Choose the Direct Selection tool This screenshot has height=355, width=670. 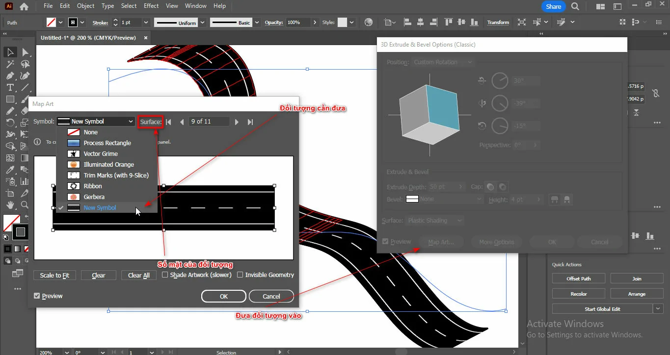click(x=25, y=52)
